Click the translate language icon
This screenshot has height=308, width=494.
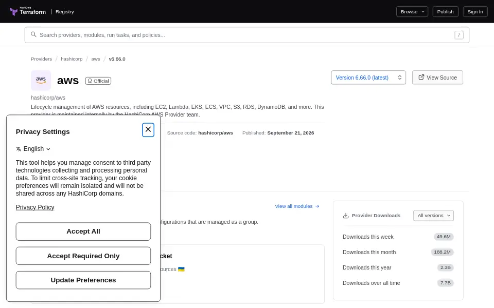[x=19, y=149]
